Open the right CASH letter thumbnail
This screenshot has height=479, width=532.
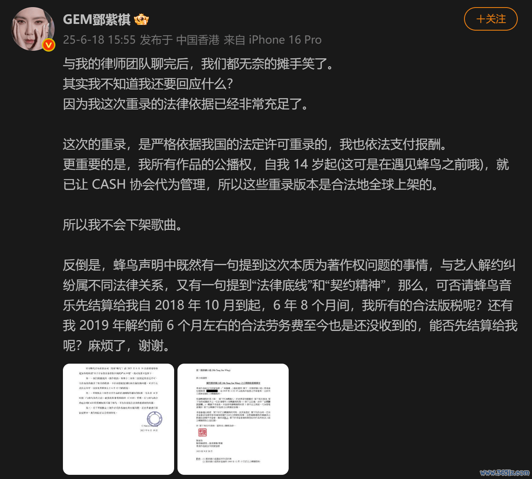point(233,419)
